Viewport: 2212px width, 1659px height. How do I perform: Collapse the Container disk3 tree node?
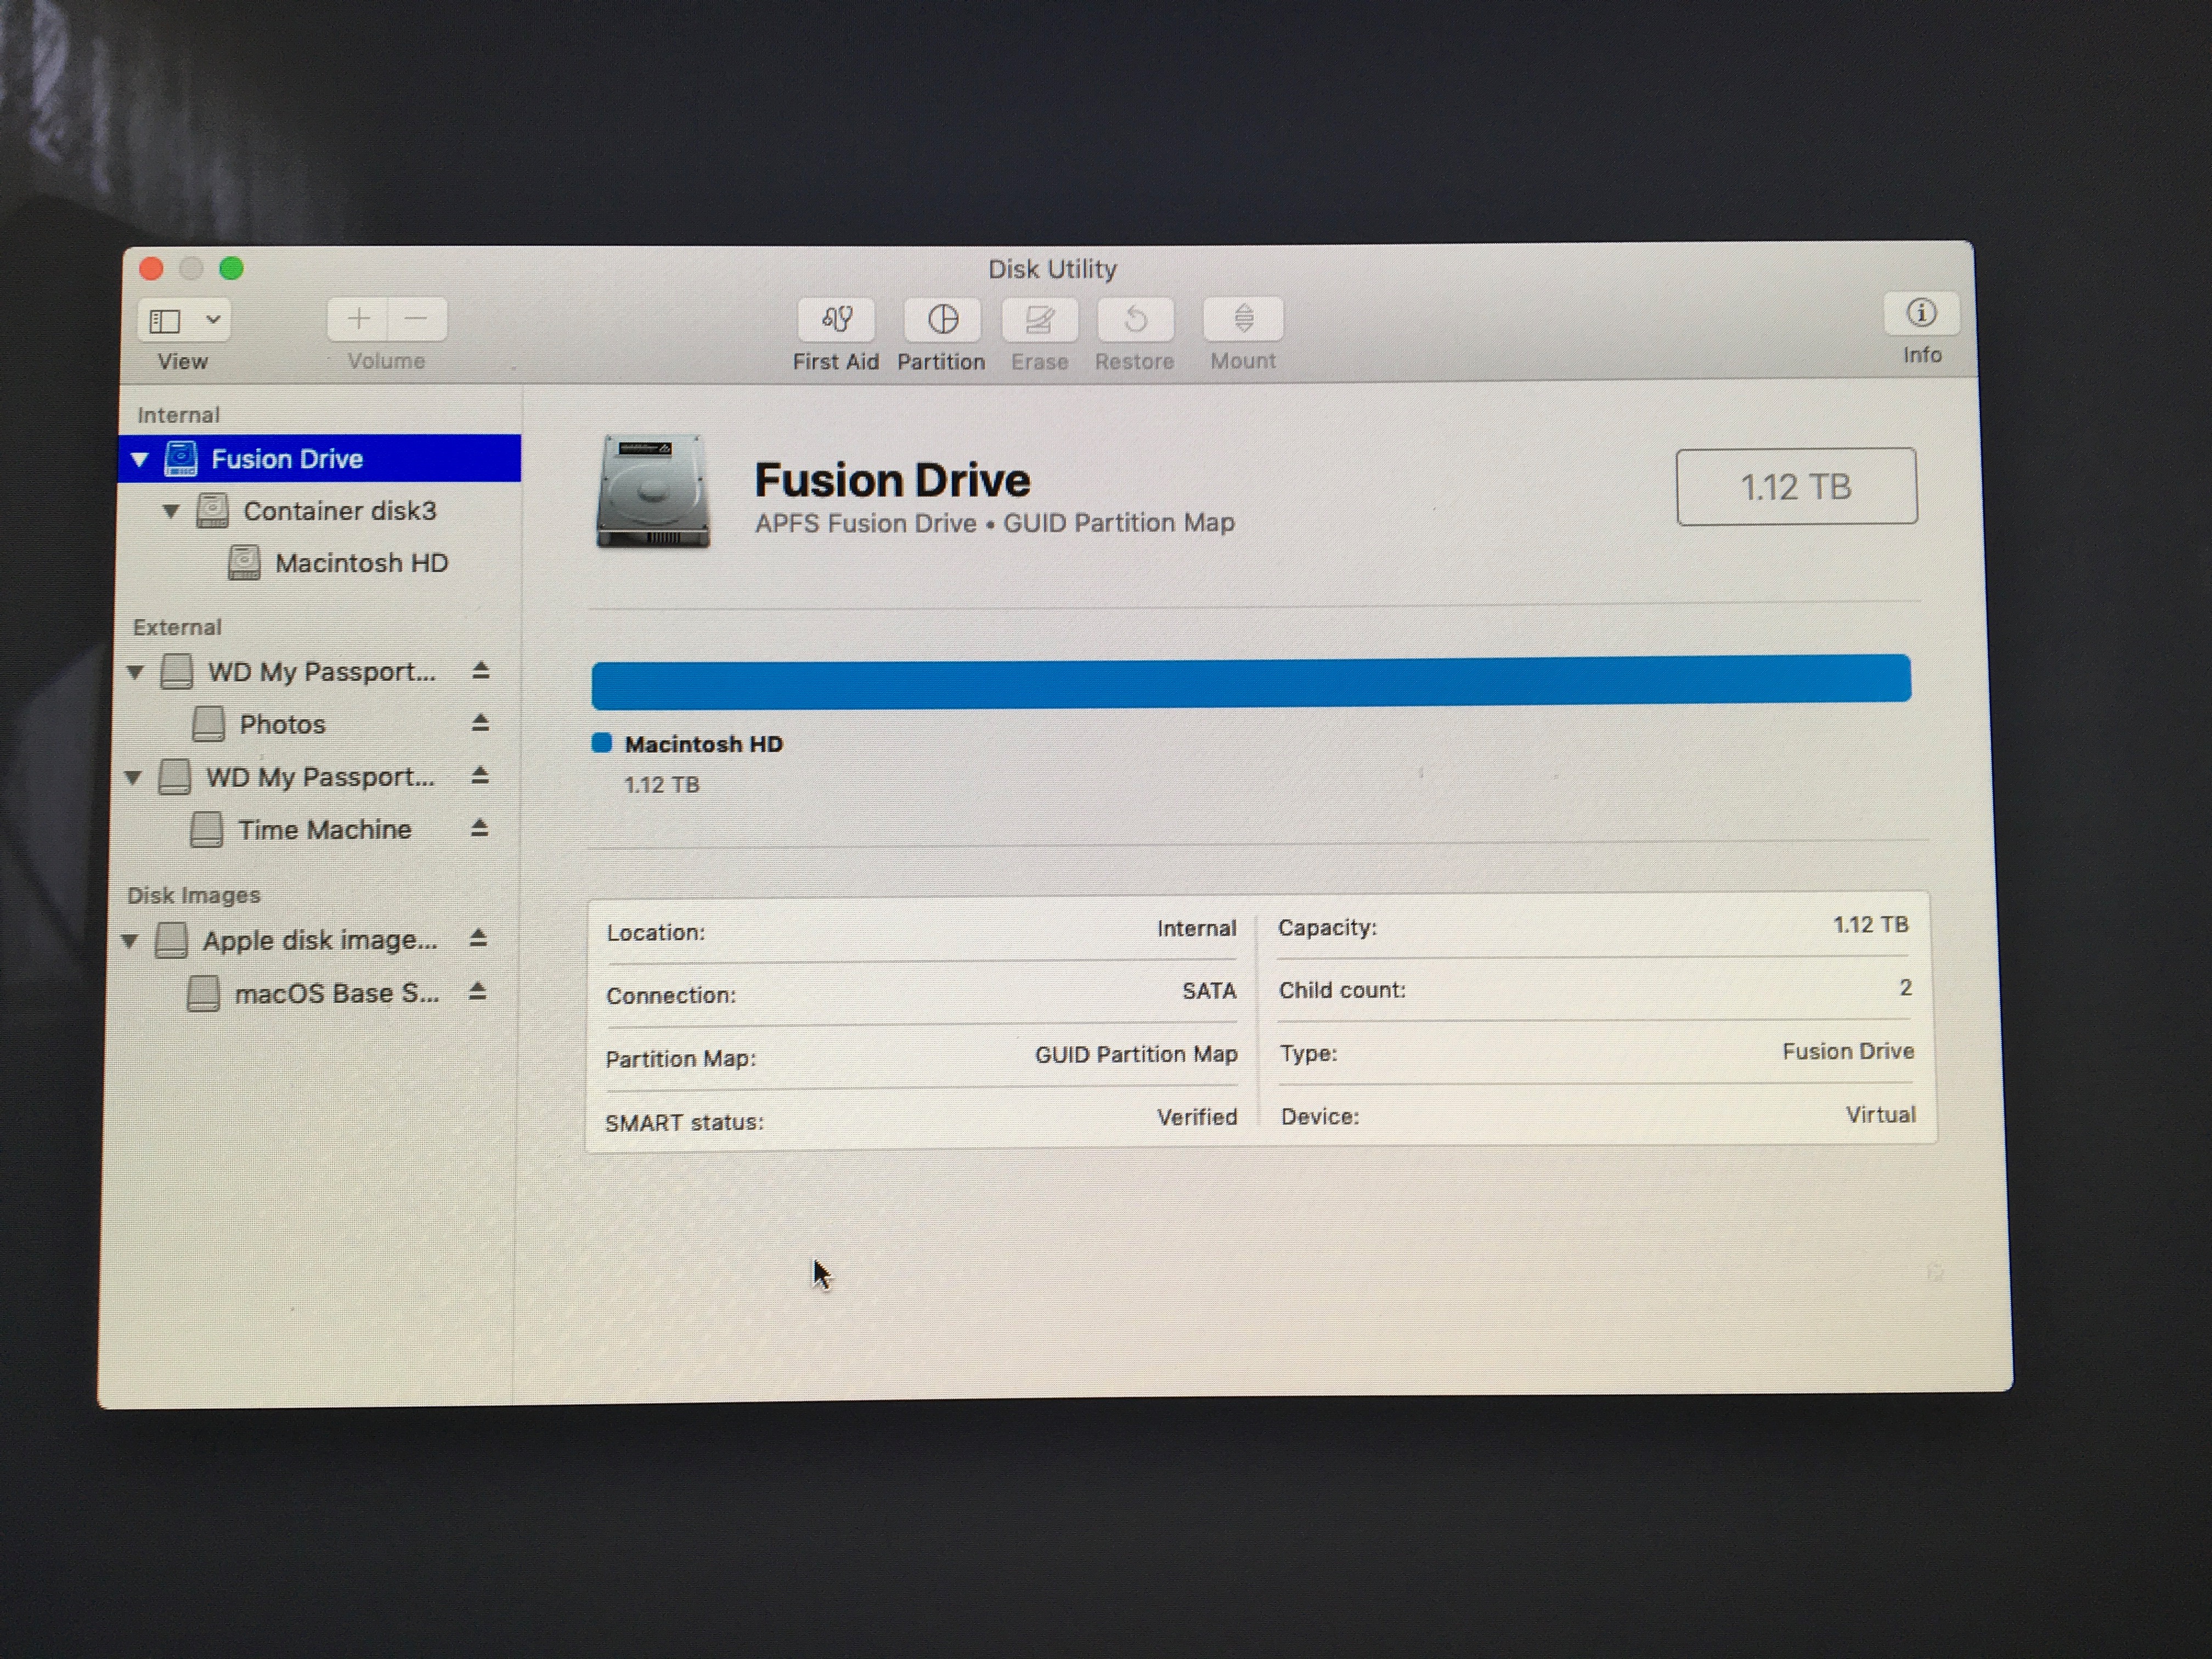[x=171, y=512]
